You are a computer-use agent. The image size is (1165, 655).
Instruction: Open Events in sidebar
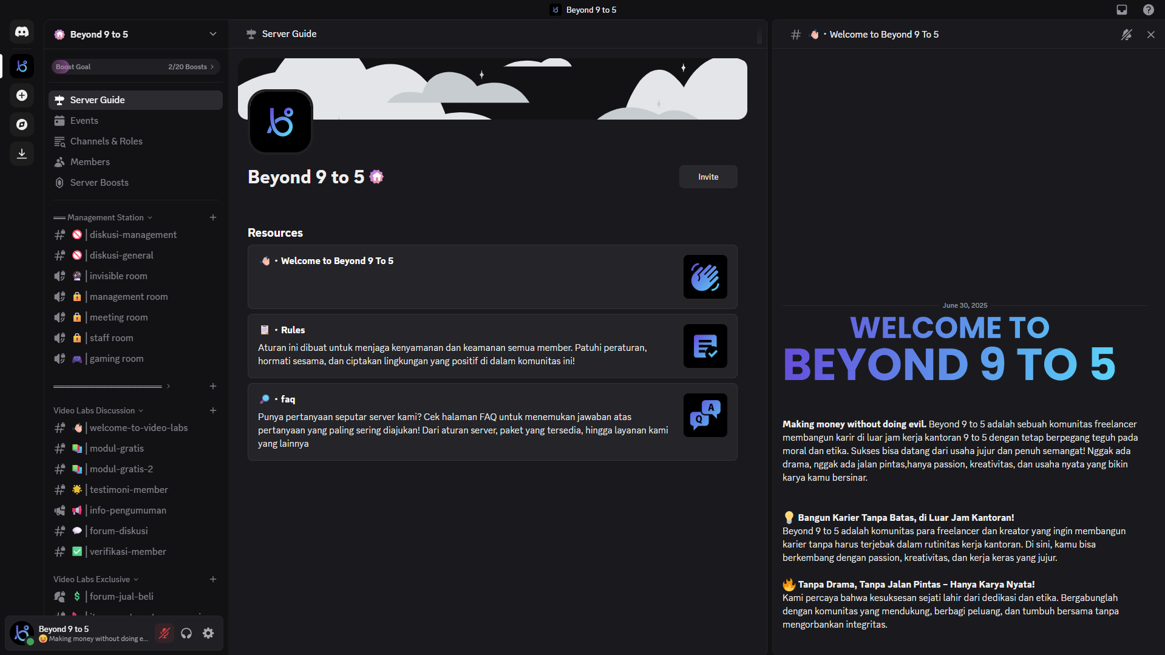coord(135,121)
